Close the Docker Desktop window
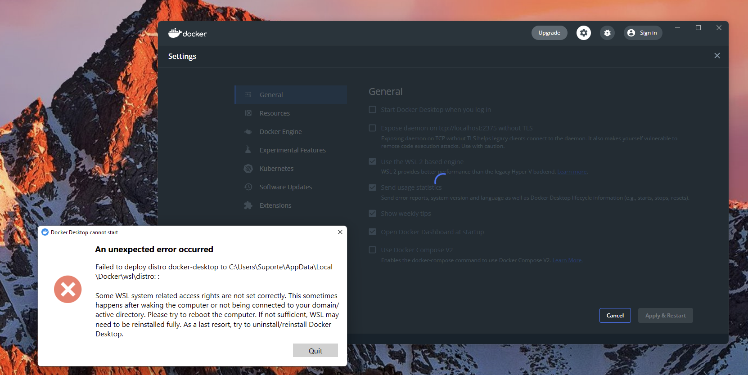The height and width of the screenshot is (375, 748). click(x=719, y=27)
